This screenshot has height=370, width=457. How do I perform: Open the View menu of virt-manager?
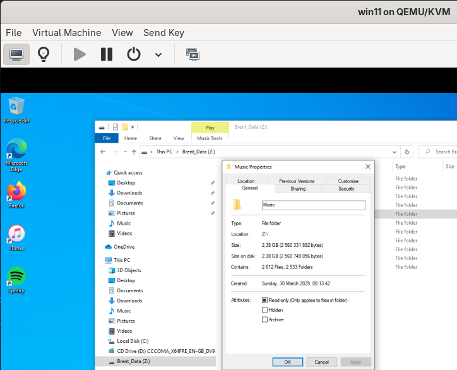[x=122, y=33]
